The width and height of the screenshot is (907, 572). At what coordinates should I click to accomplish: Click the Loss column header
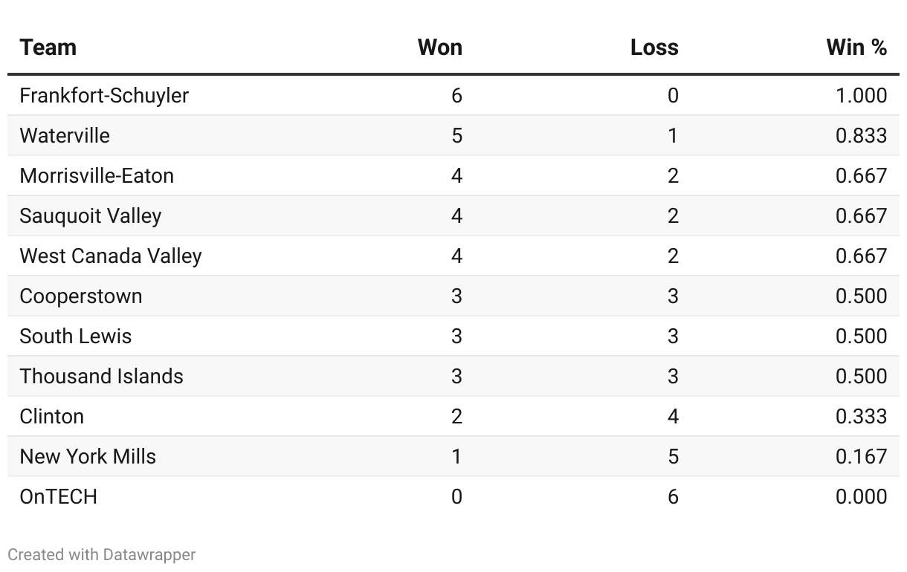pos(654,48)
